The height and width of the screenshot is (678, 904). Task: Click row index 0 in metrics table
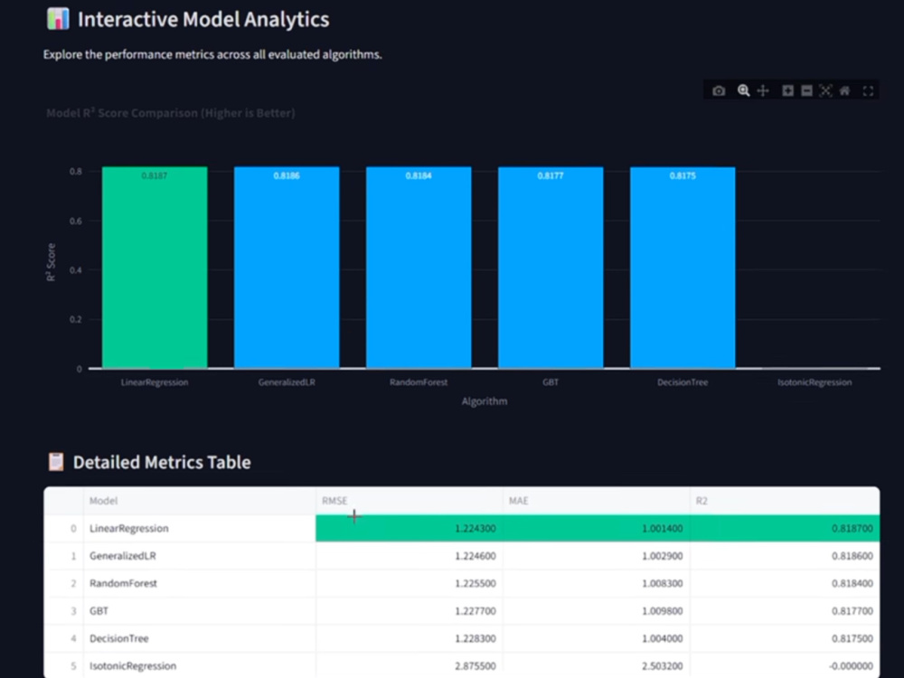tap(64, 528)
